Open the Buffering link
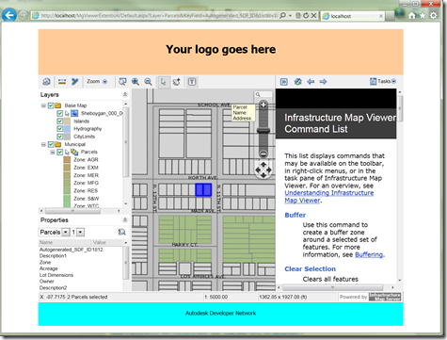The width and height of the screenshot is (447, 340). coord(369,254)
